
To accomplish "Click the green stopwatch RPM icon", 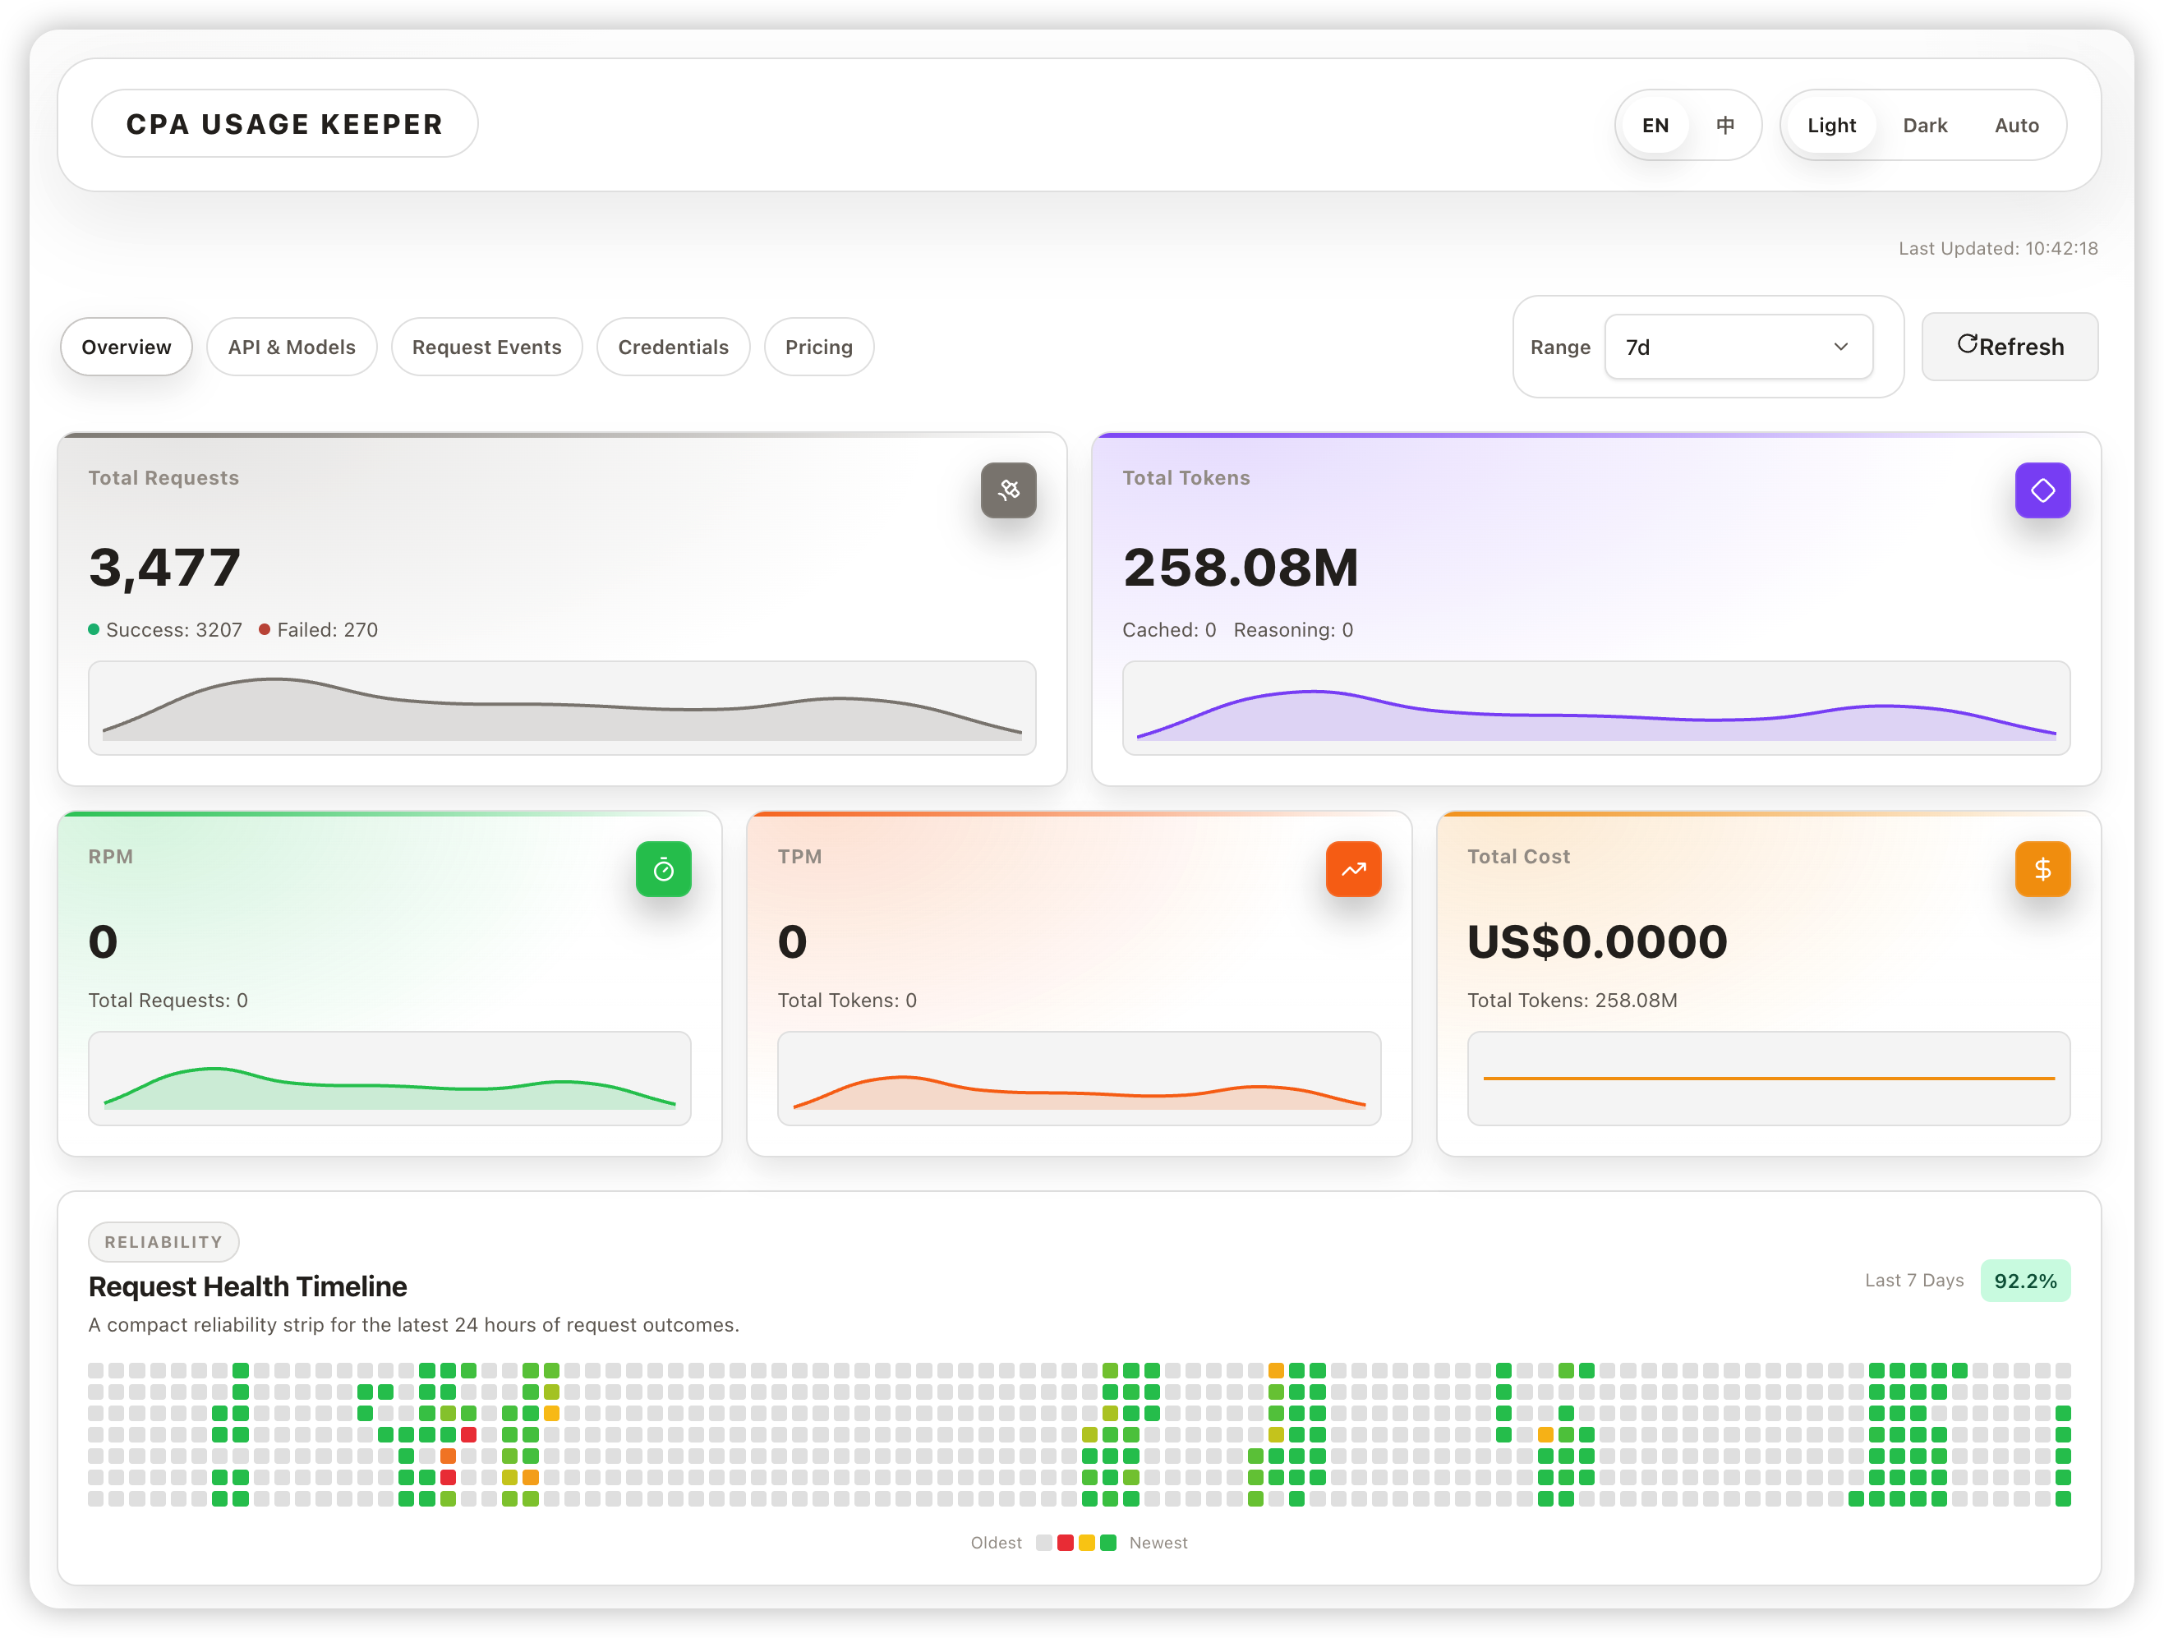I will [663, 868].
